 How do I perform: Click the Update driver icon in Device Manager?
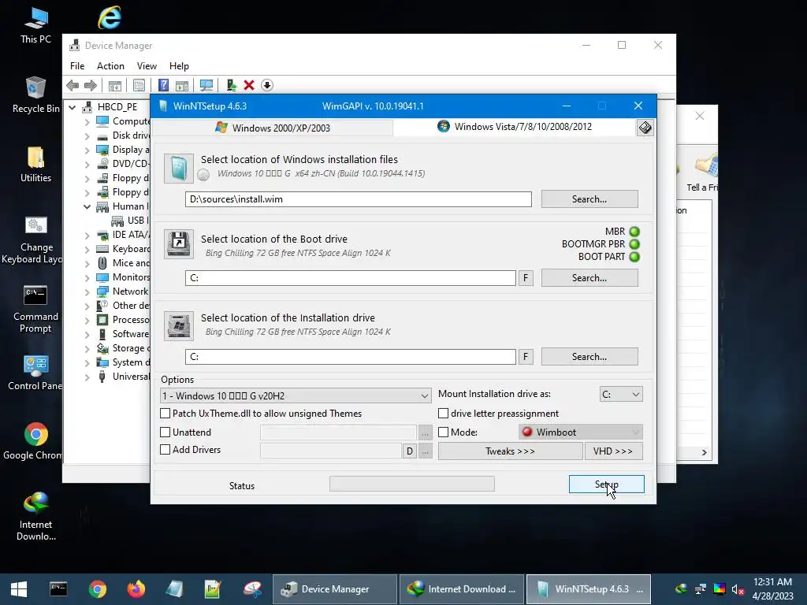(231, 85)
